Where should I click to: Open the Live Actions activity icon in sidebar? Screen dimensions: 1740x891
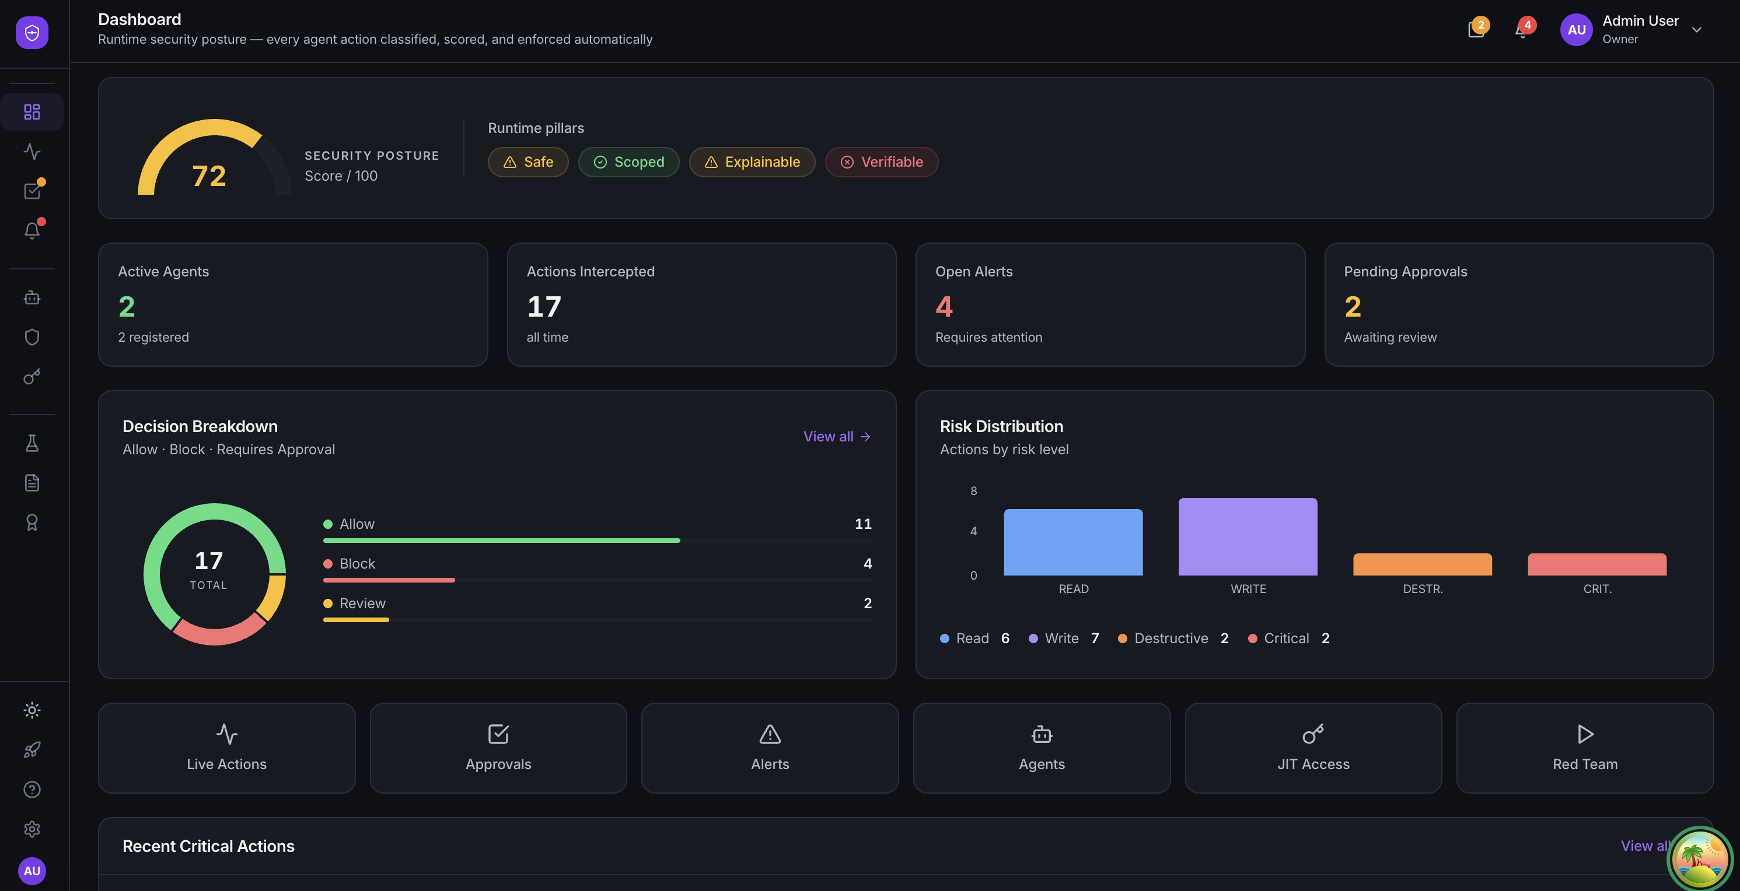tap(32, 152)
